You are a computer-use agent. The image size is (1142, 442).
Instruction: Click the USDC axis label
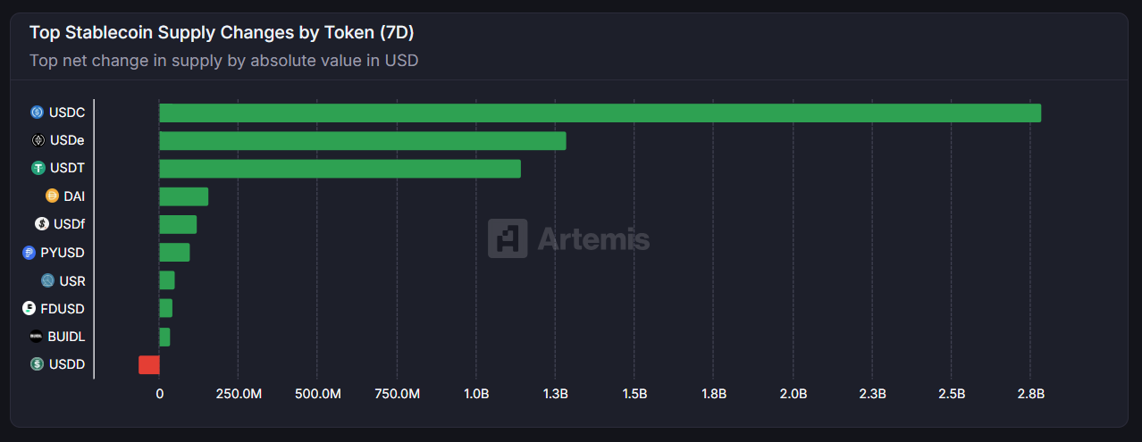tap(67, 113)
